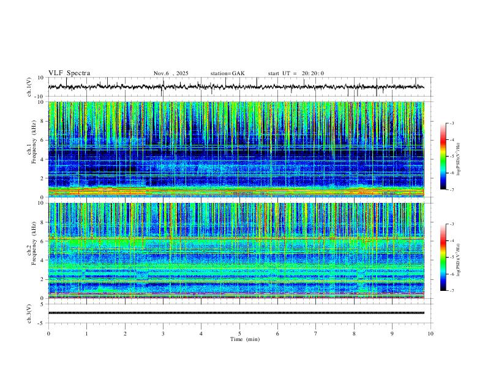This screenshot has width=485, height=374.
Task: Click the 'VLF Spectra' title text
Action: tap(69, 73)
